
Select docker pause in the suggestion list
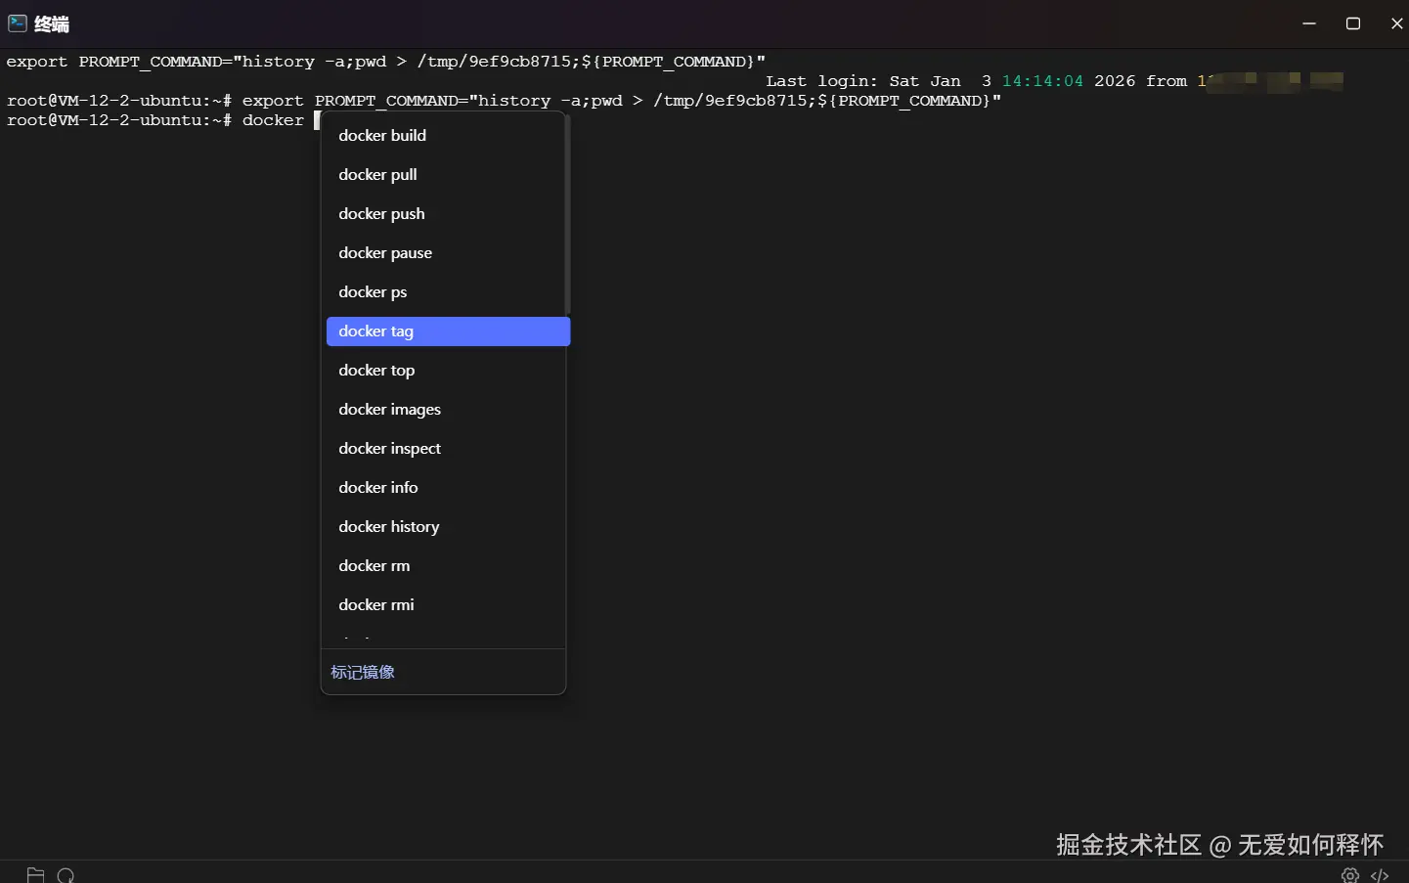[x=385, y=253]
